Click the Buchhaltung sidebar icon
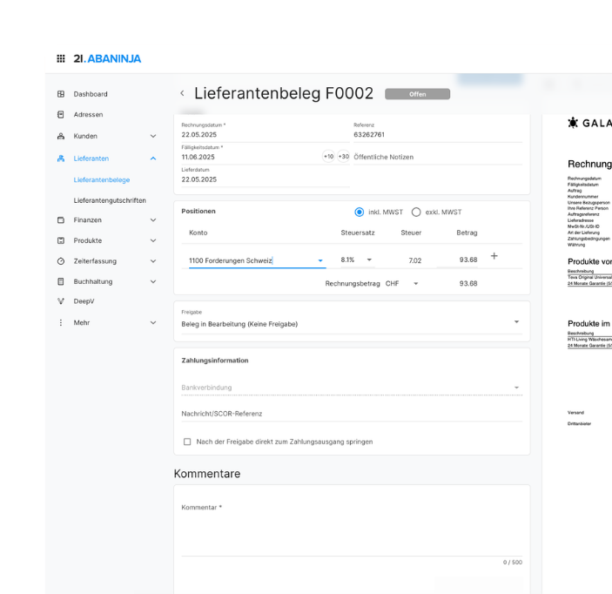 pyautogui.click(x=61, y=281)
